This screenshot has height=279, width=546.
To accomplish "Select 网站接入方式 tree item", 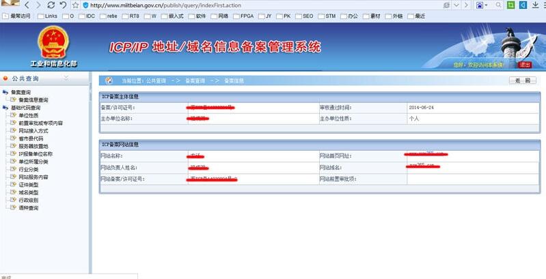I will pyautogui.click(x=33, y=131).
